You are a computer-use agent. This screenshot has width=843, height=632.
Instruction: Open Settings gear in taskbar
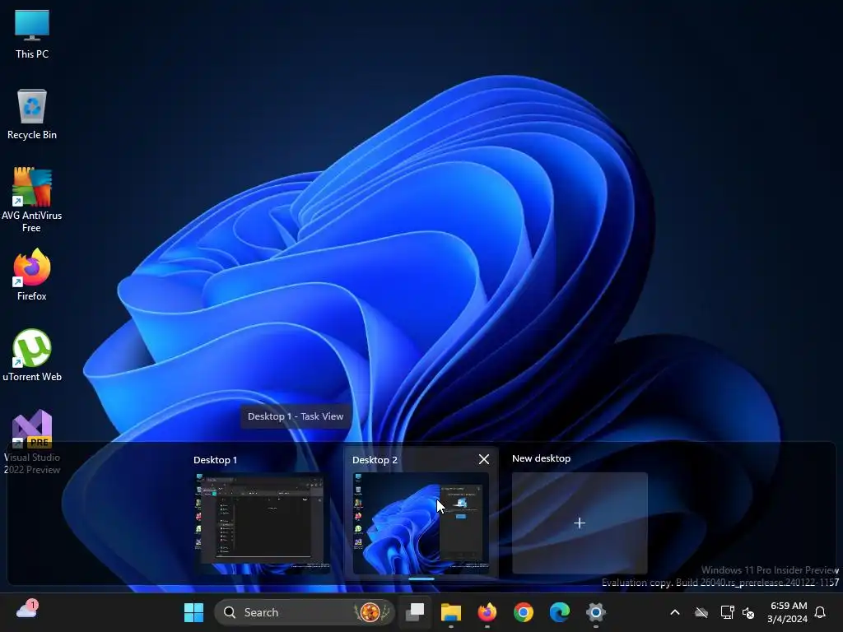pos(596,612)
